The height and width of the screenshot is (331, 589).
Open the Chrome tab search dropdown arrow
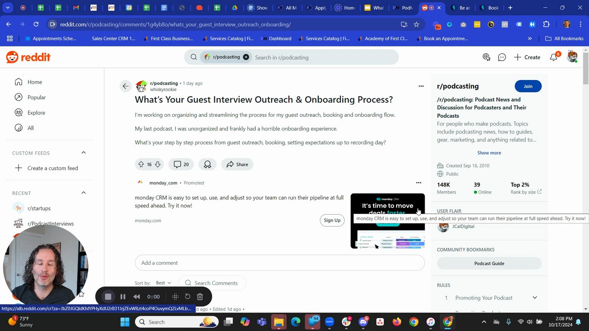7,8
